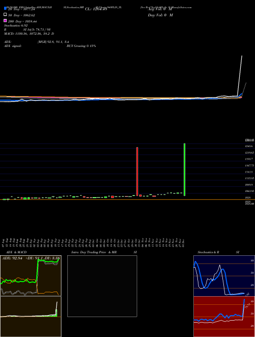
Task: Click the tall green candlestick bar
Action: [185, 170]
